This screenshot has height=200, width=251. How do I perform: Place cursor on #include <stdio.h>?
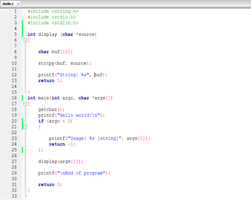pos(52,17)
